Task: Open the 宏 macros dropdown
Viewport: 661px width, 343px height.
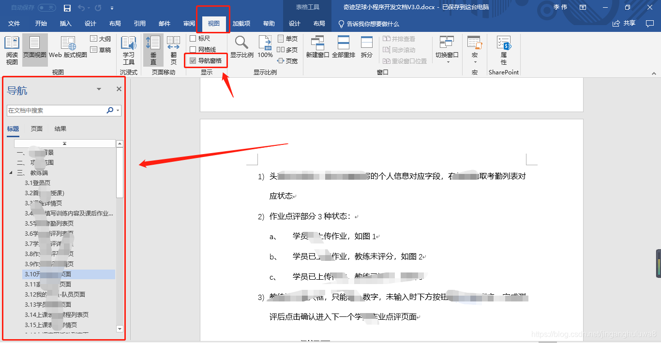Action: point(474,50)
